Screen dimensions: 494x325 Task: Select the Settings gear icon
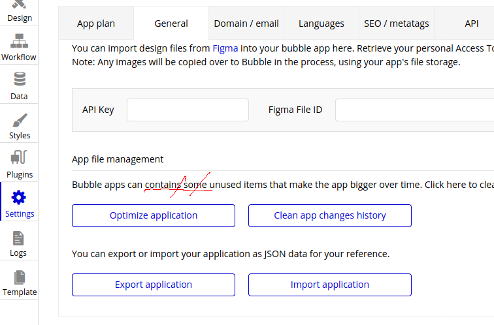(x=19, y=198)
